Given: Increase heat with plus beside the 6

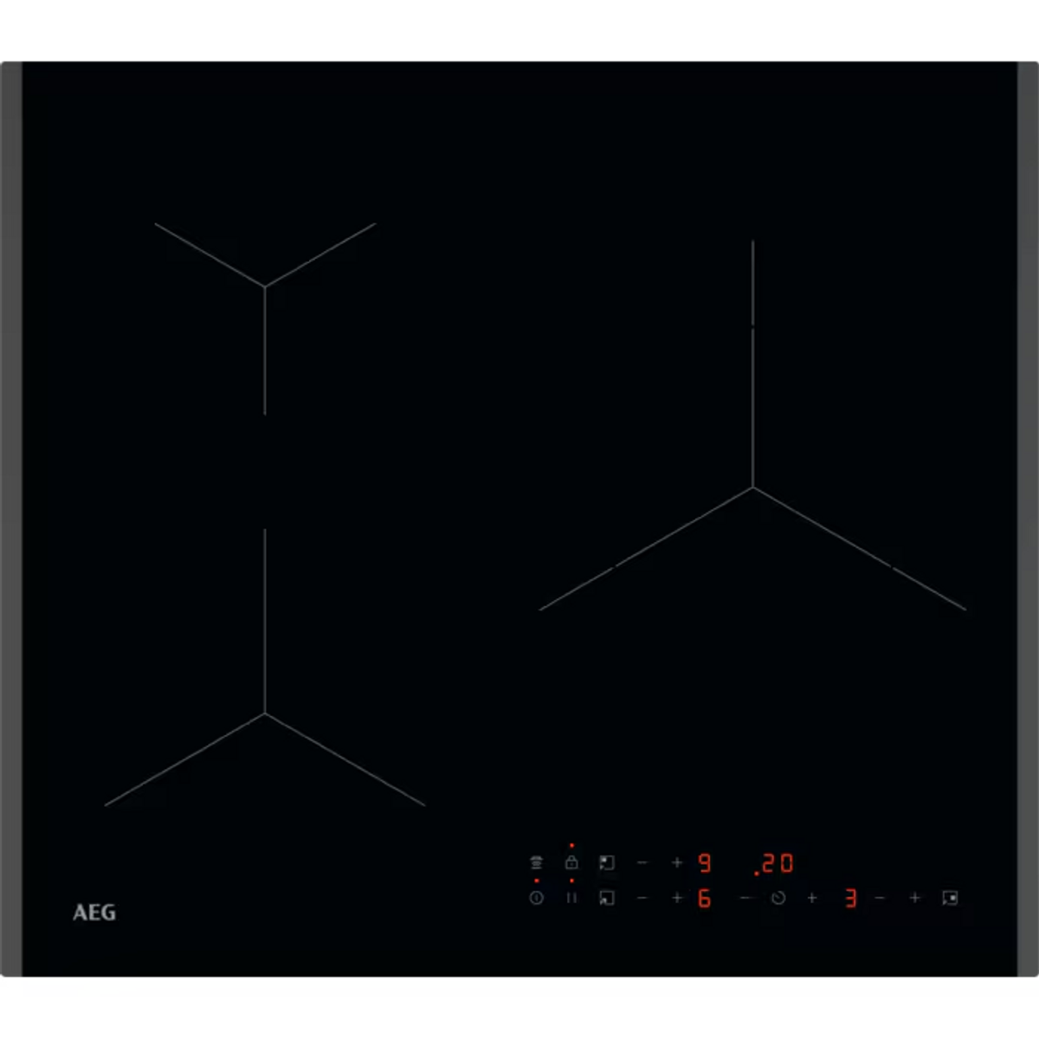Looking at the screenshot, I should click(x=677, y=898).
